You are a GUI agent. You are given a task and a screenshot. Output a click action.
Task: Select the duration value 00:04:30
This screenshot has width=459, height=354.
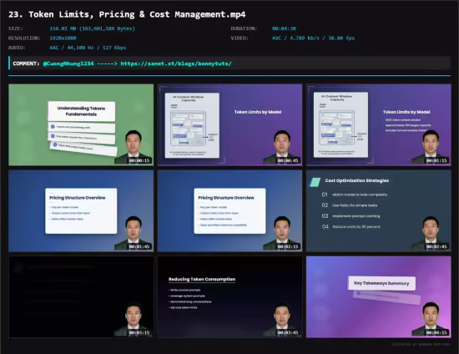[284, 28]
